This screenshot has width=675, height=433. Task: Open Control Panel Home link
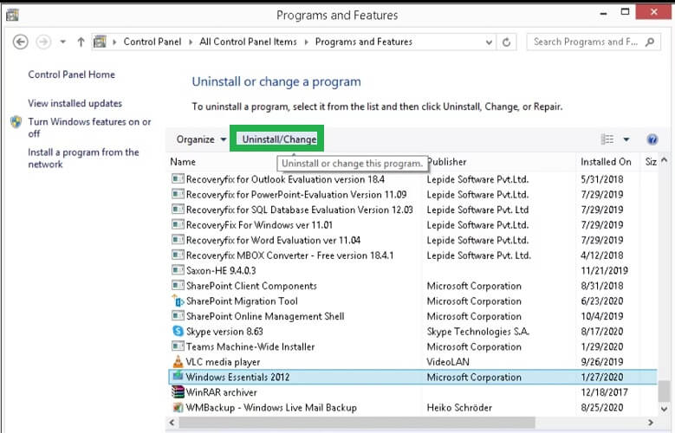point(71,74)
